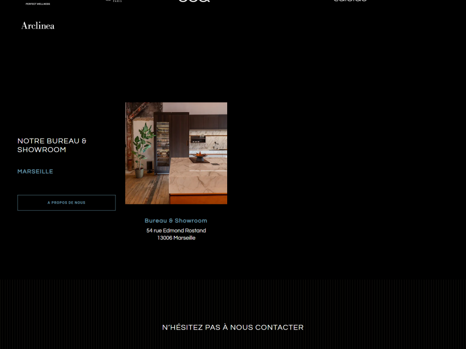This screenshot has height=349, width=466.
Task: Click the showroom kitchen photo
Action: click(176, 153)
